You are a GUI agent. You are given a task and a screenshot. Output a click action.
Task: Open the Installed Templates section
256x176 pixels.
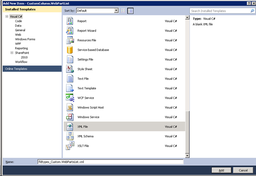click(32, 9)
